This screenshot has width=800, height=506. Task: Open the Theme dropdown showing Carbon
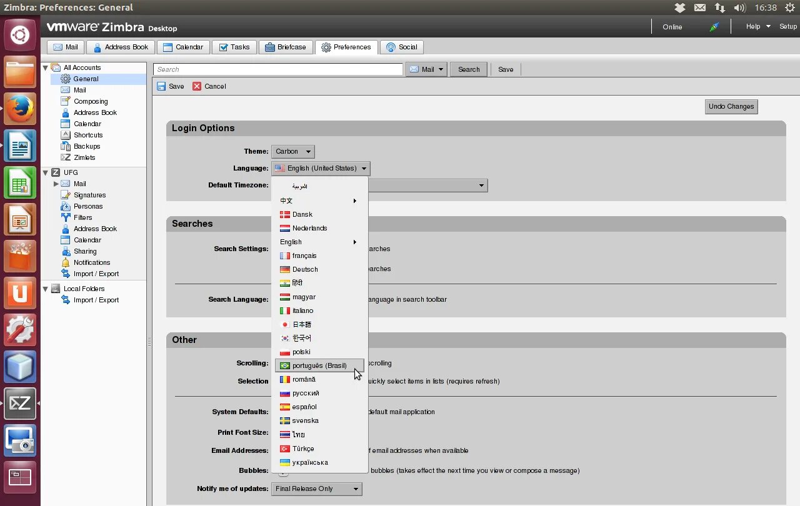[292, 151]
